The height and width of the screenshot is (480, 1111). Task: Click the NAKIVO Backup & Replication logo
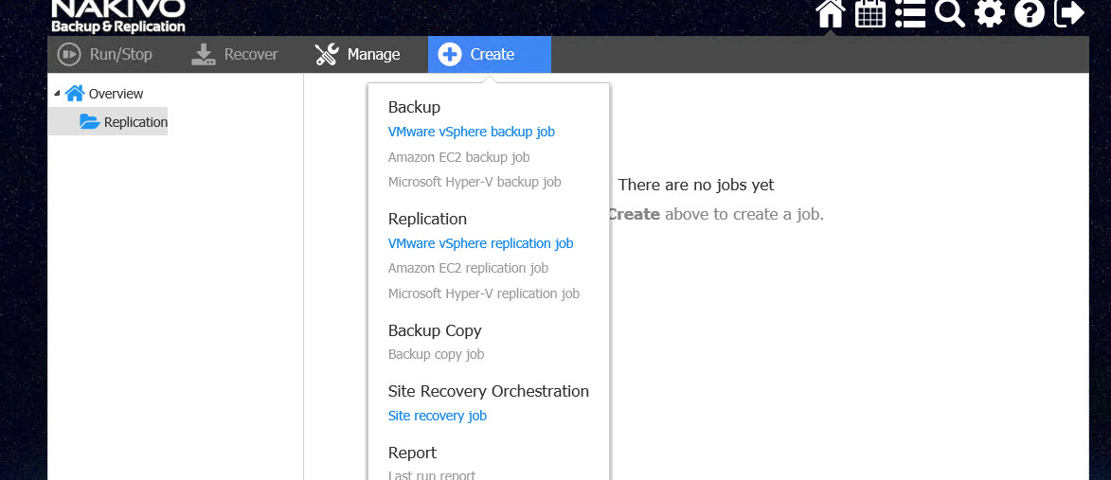pos(117,16)
